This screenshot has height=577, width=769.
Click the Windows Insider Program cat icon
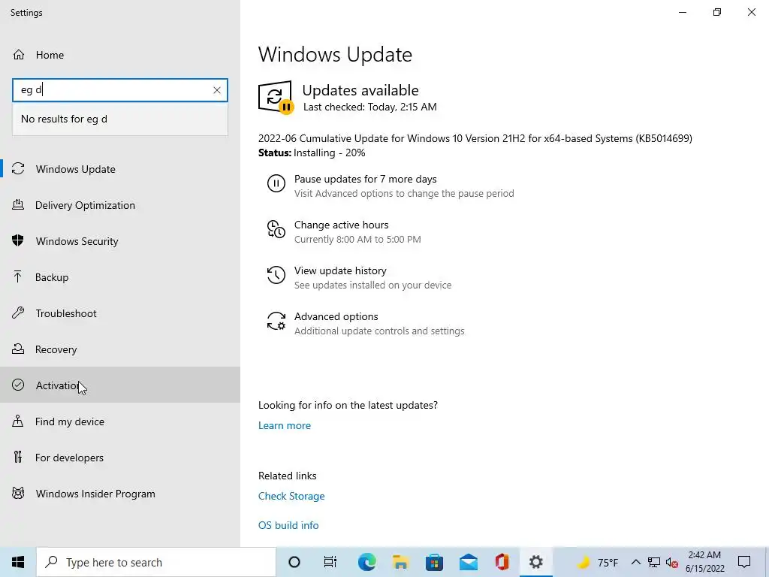point(18,493)
